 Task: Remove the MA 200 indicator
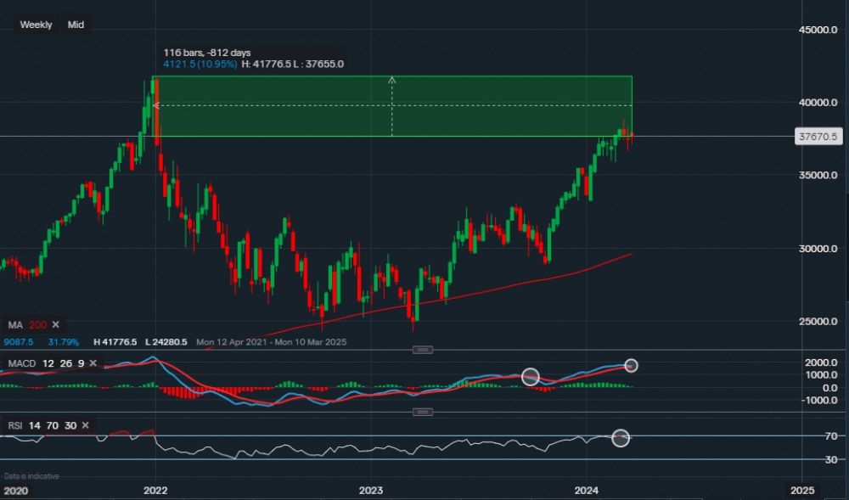tap(56, 325)
